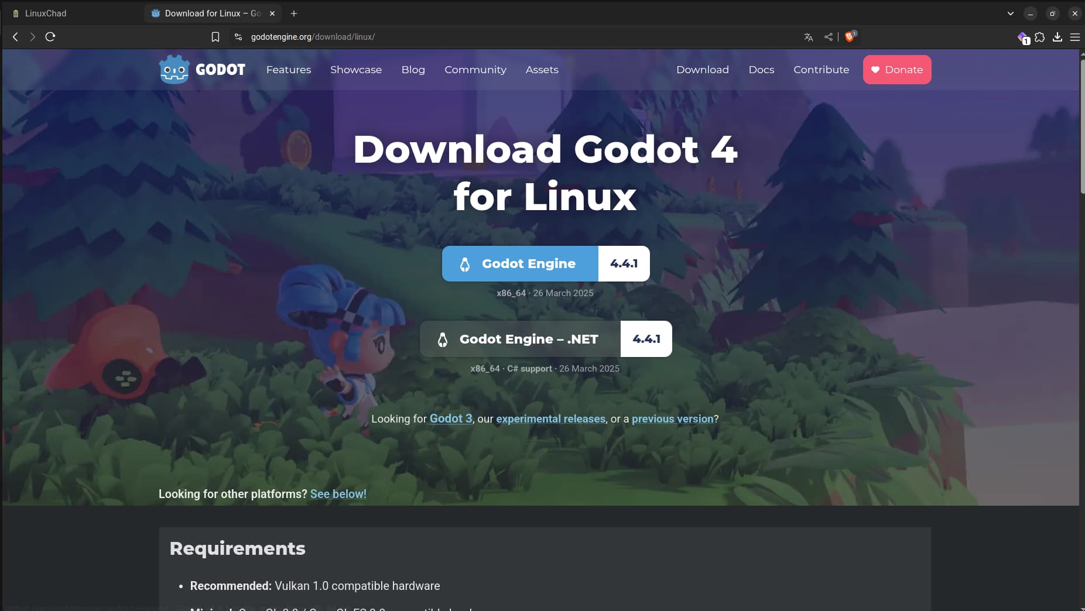Click the penguin icon on the .NET button
This screenshot has height=611, width=1085.
pos(443,339)
